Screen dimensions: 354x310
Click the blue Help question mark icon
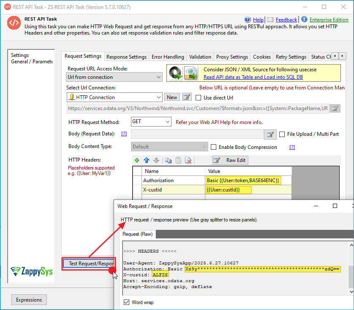pyautogui.click(x=248, y=20)
